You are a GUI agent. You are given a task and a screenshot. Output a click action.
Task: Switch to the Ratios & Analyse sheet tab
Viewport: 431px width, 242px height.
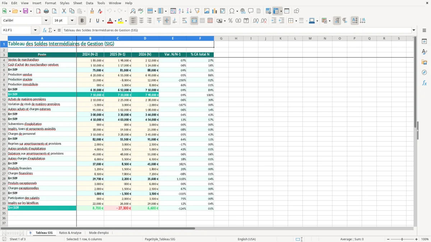pos(70,233)
